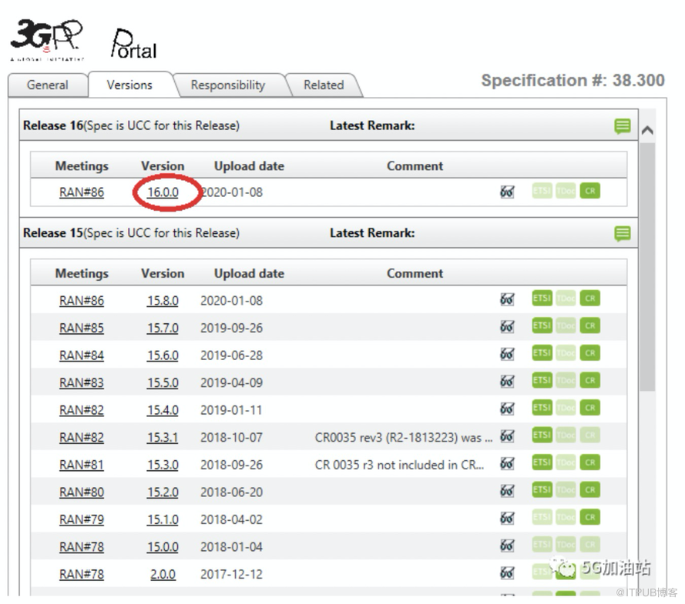Select comment 'CR0035 rev3 (R2-1813223) was ...'
This screenshot has height=604, width=685.
[x=404, y=437]
